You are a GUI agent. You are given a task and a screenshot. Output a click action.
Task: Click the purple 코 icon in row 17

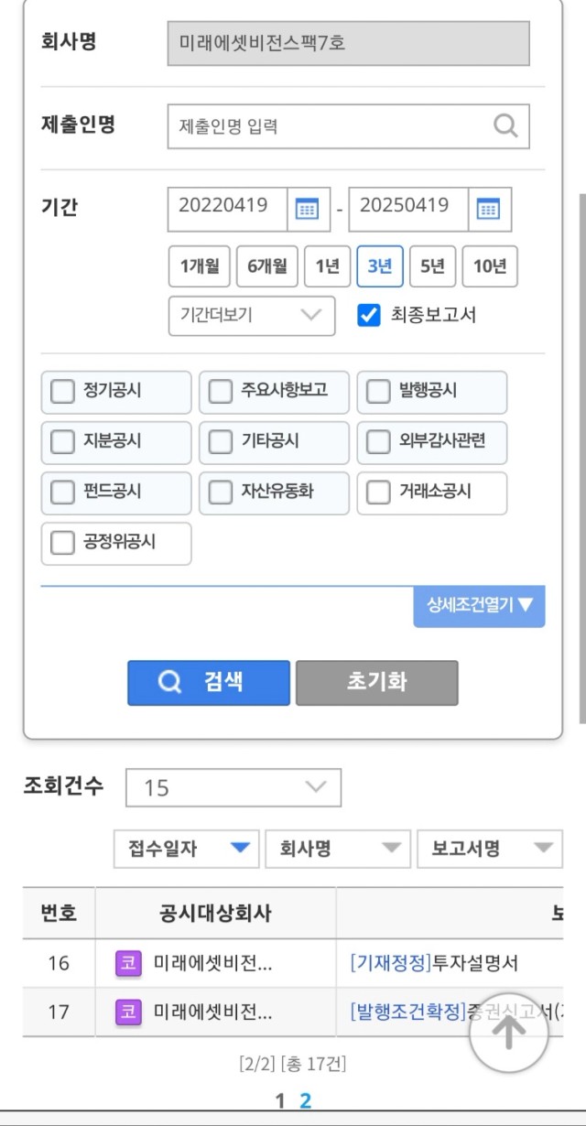[x=128, y=1012]
